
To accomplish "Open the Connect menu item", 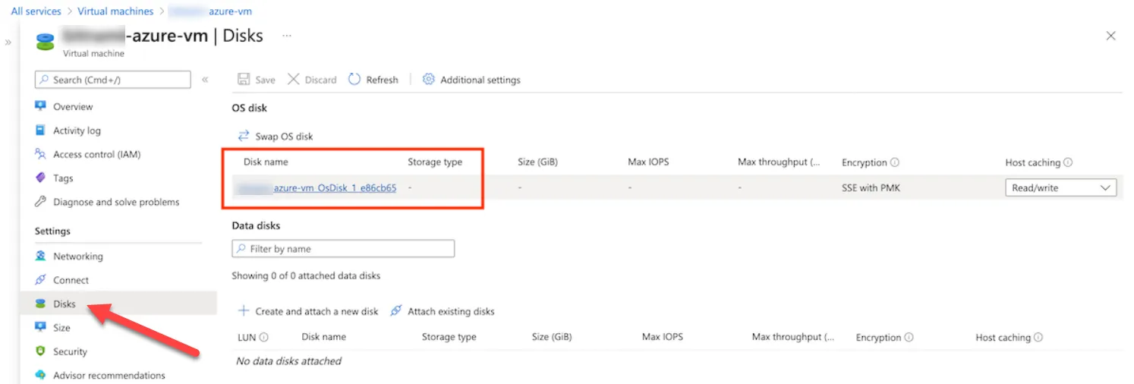I will (71, 280).
